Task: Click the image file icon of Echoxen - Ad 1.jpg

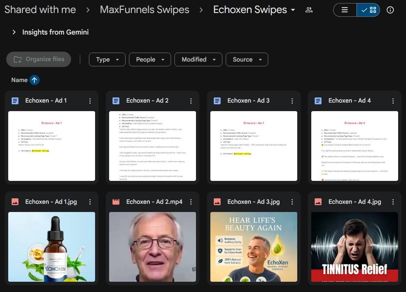Action: tap(15, 202)
